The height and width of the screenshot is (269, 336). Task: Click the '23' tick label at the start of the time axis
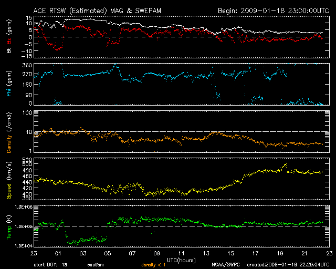(x=34, y=253)
